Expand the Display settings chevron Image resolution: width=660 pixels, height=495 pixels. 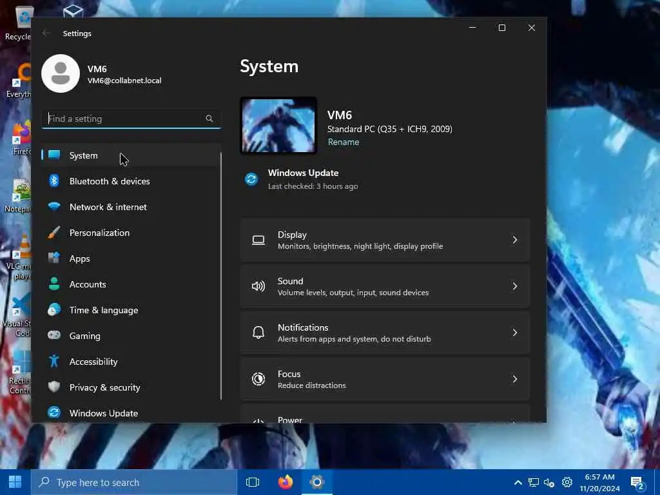point(515,240)
